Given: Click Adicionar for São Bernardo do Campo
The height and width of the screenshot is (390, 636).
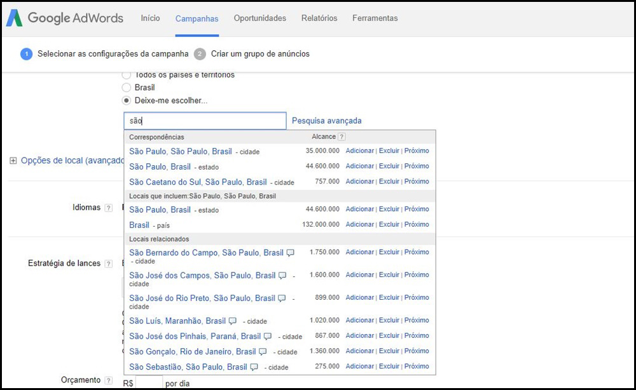Looking at the screenshot, I should pos(360,252).
